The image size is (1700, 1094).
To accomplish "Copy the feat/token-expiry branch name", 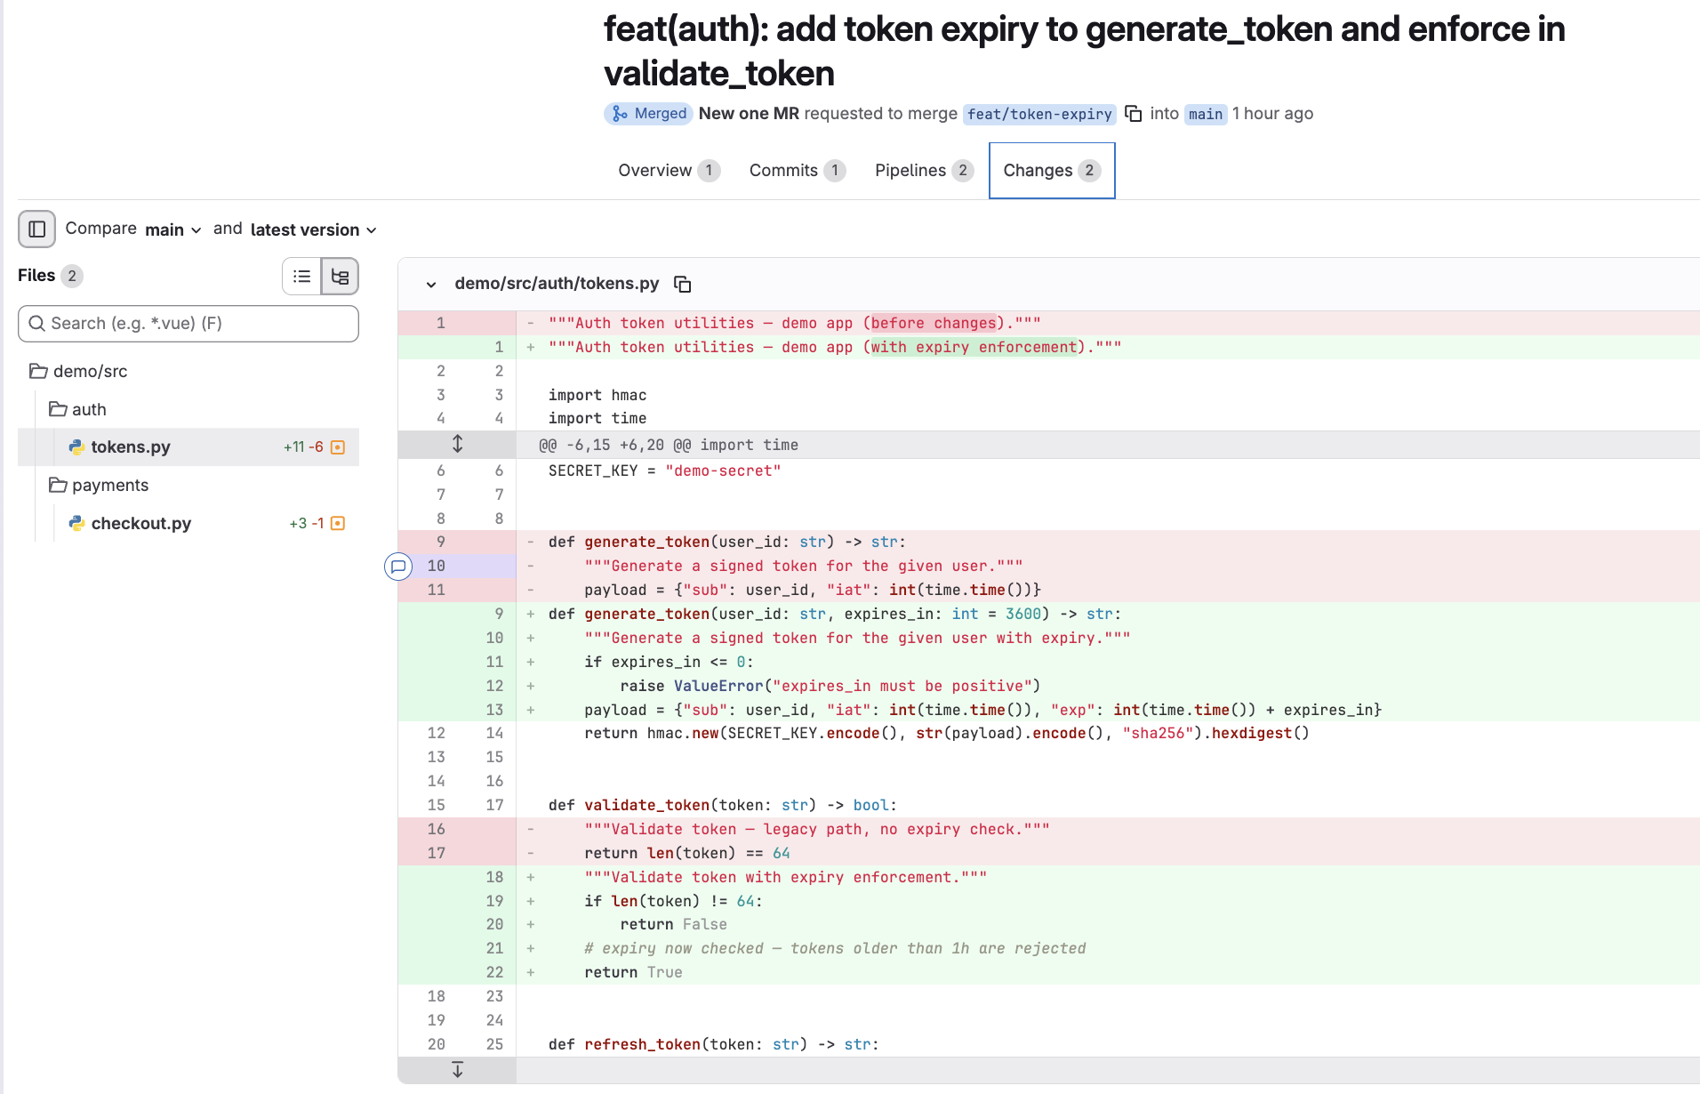I will [x=1133, y=114].
